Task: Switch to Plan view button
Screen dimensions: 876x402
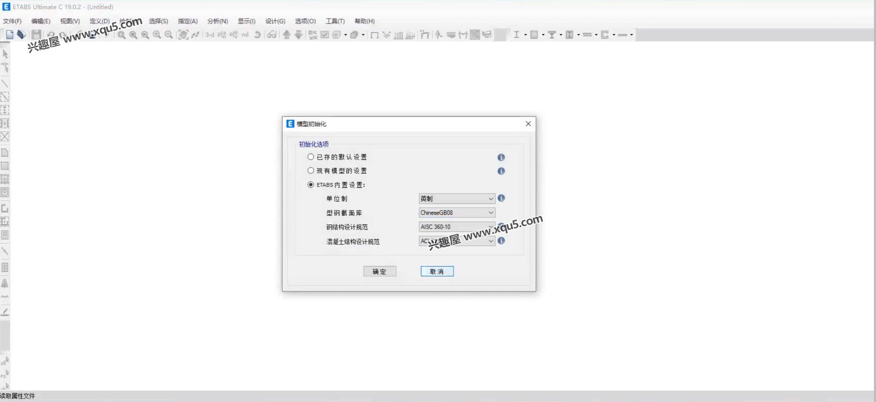Action: click(x=222, y=35)
